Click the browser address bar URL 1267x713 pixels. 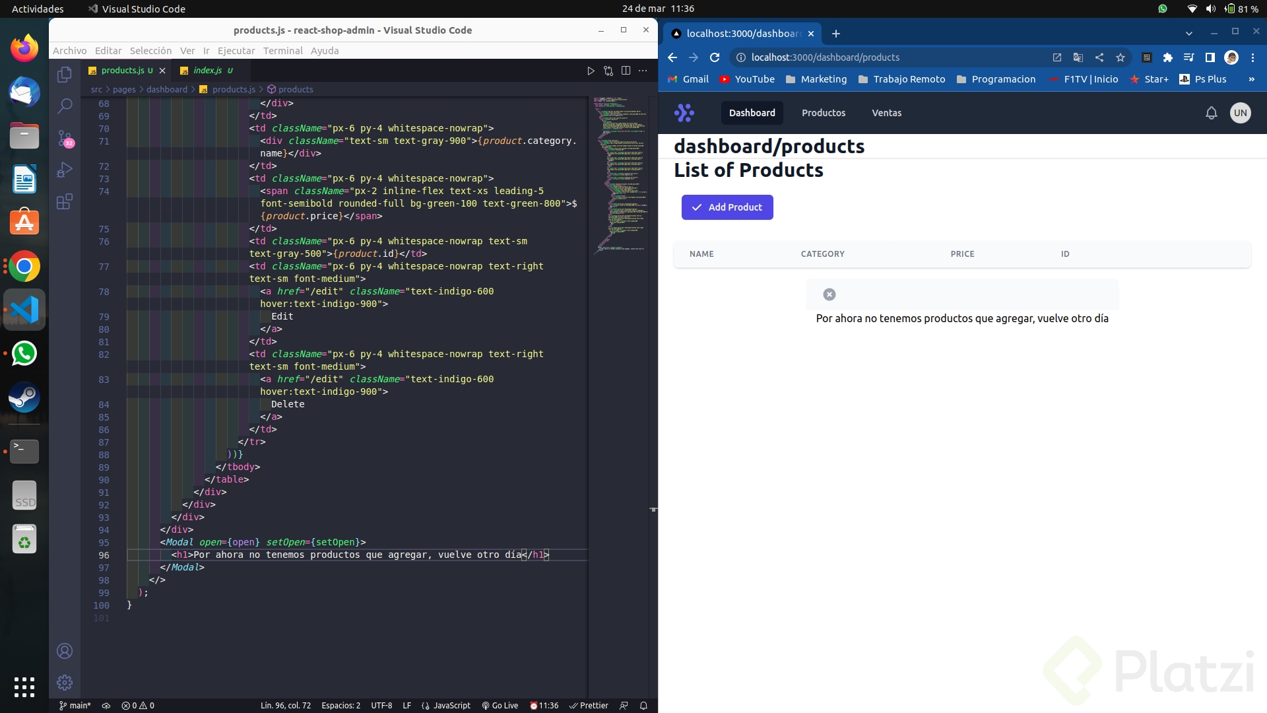825,57
